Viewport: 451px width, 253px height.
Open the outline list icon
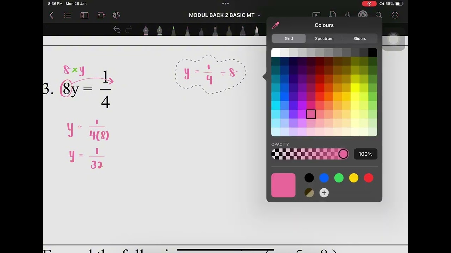coord(68,15)
